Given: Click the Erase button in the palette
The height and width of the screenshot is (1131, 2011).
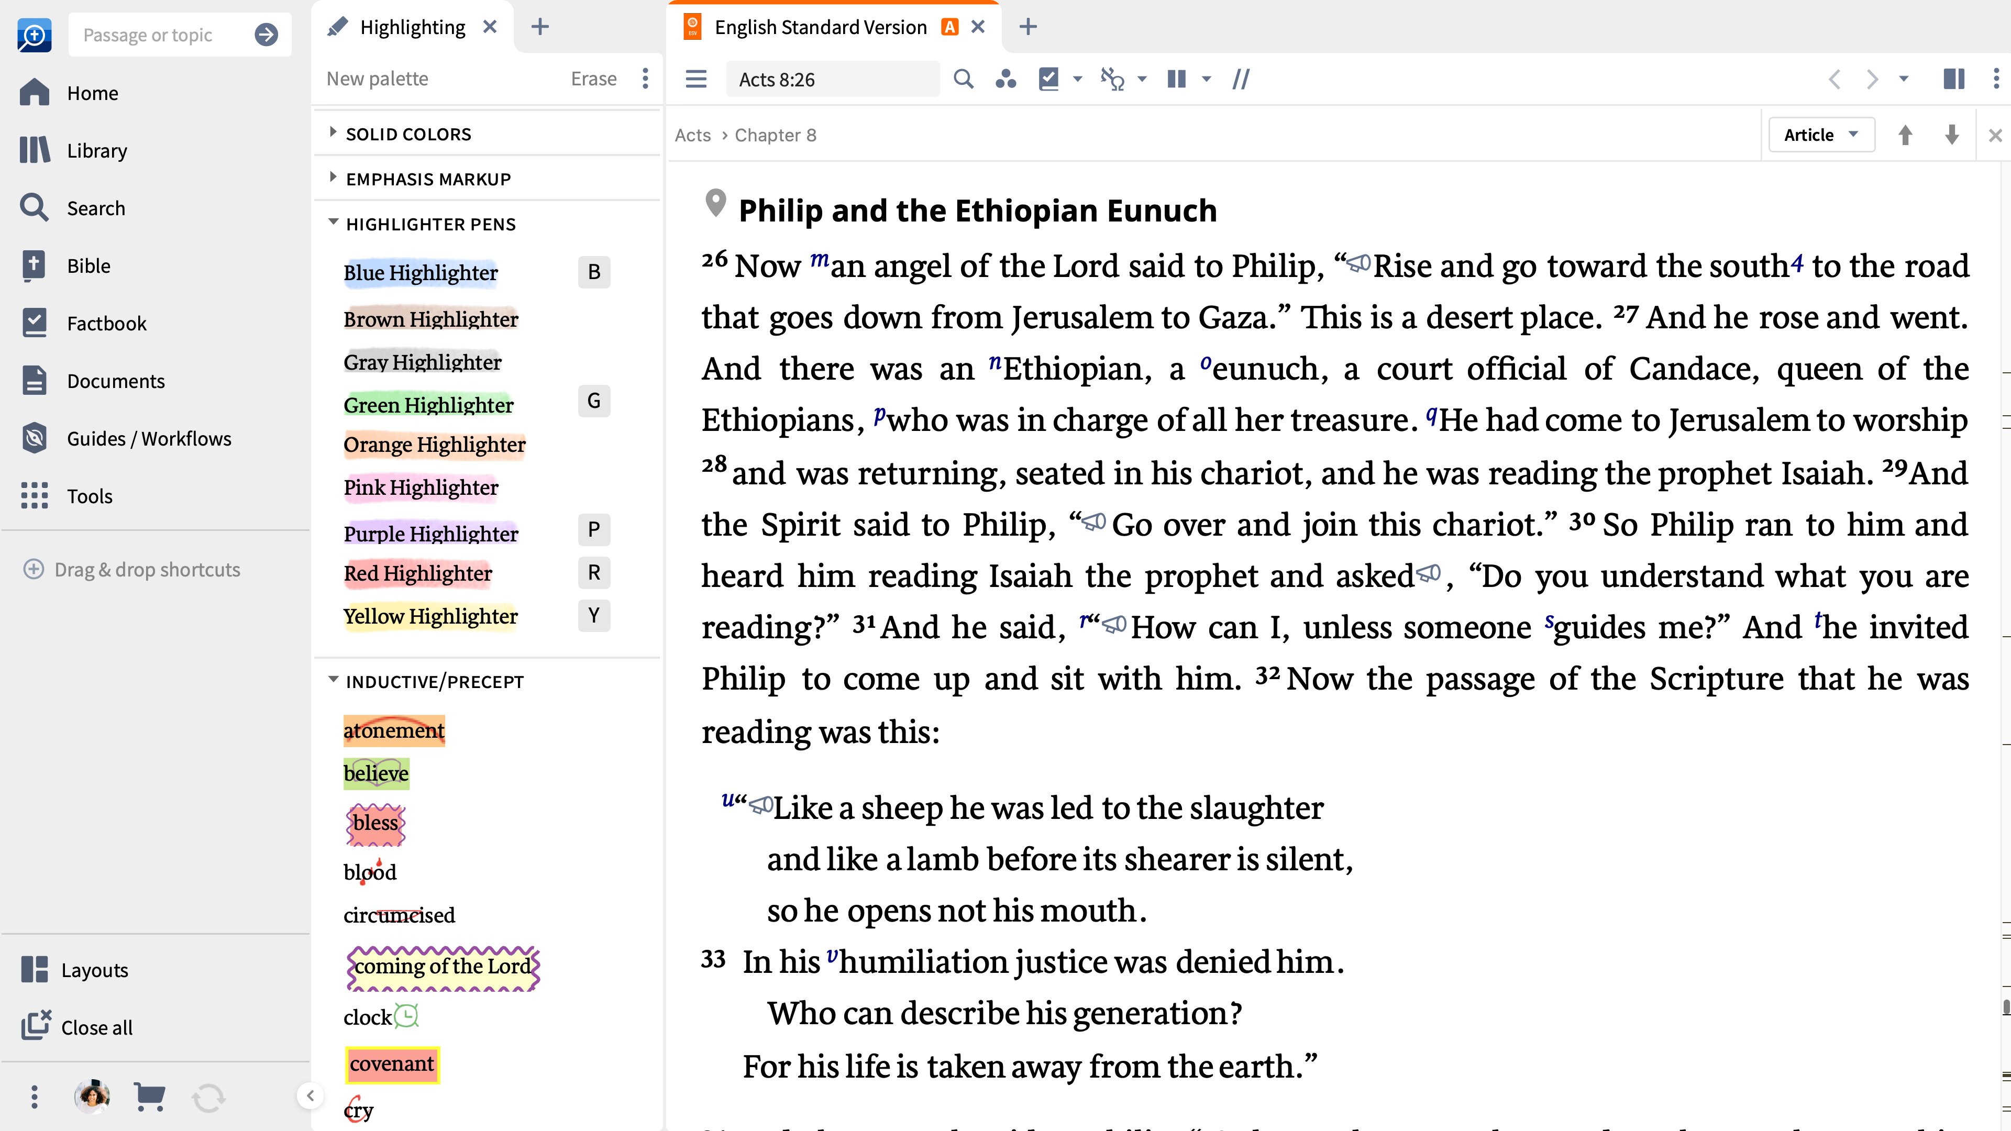Looking at the screenshot, I should [x=593, y=78].
